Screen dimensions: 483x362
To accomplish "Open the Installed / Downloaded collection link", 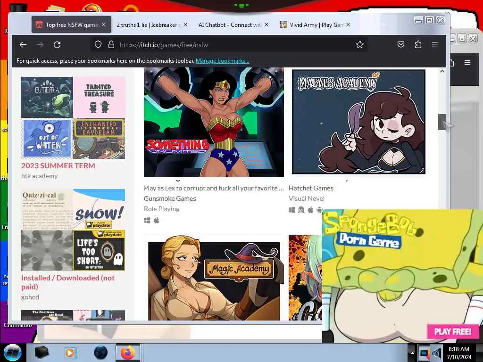I will [x=68, y=282].
